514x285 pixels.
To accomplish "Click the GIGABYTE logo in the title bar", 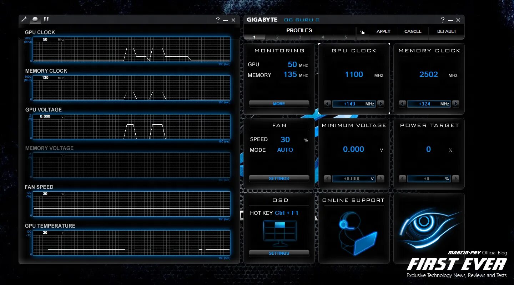I will pyautogui.click(x=262, y=20).
